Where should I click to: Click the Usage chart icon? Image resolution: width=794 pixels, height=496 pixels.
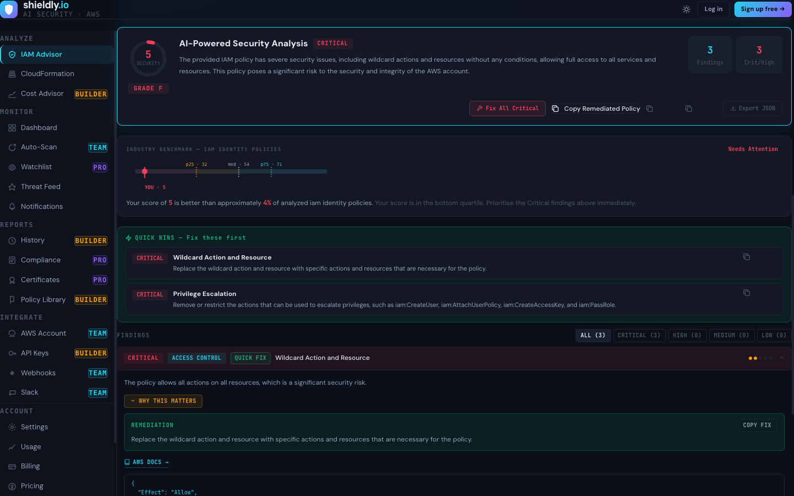pos(12,447)
